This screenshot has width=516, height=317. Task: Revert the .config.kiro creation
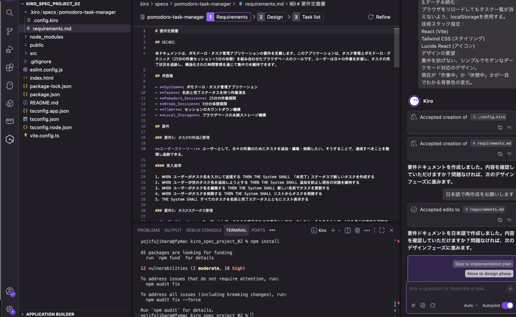tap(510, 128)
